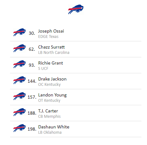Click Bills logo beside pick 93
147x145 pixels.
[x=19, y=64]
